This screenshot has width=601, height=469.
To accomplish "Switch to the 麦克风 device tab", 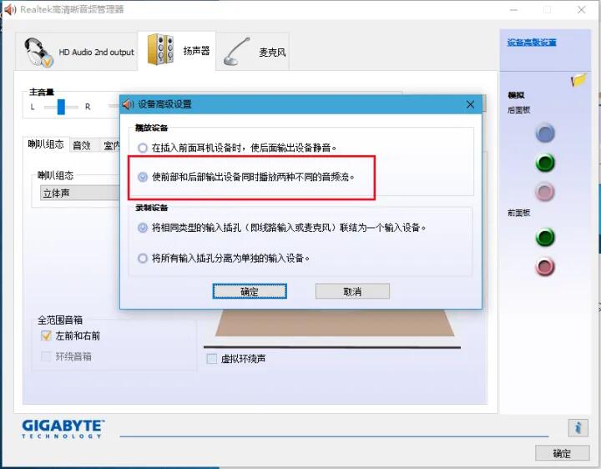I will tap(255, 52).
